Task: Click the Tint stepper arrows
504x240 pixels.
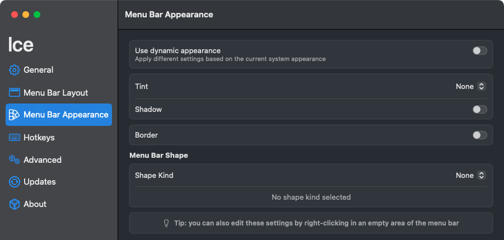Action: (x=481, y=86)
